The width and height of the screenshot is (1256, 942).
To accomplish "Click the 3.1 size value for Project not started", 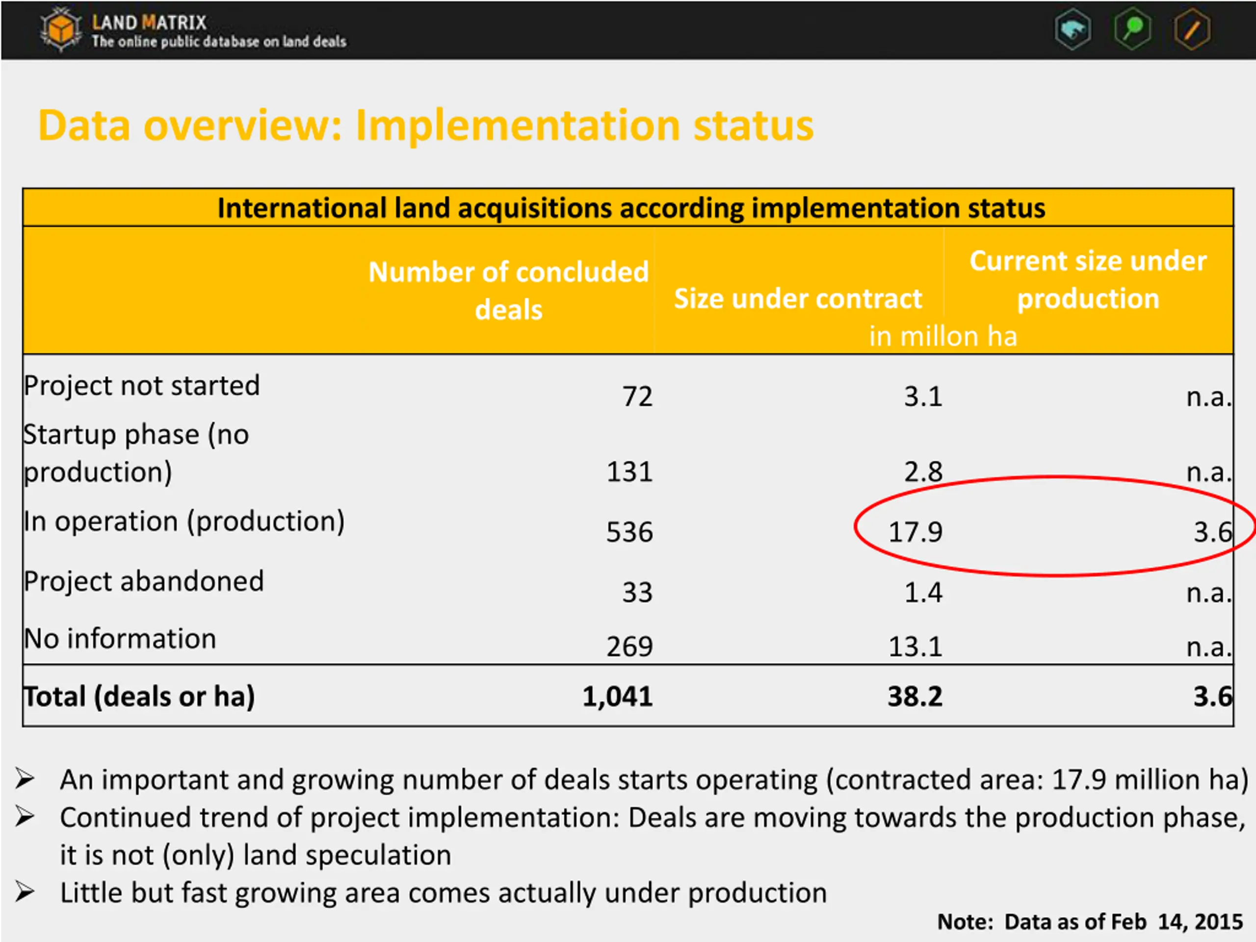I will [923, 396].
